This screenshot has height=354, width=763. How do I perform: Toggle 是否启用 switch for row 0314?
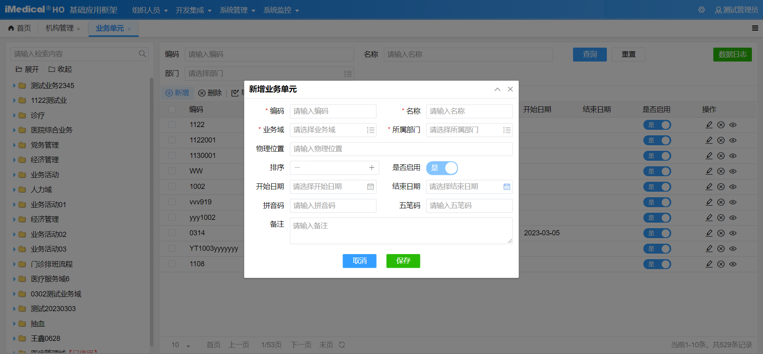tap(657, 233)
